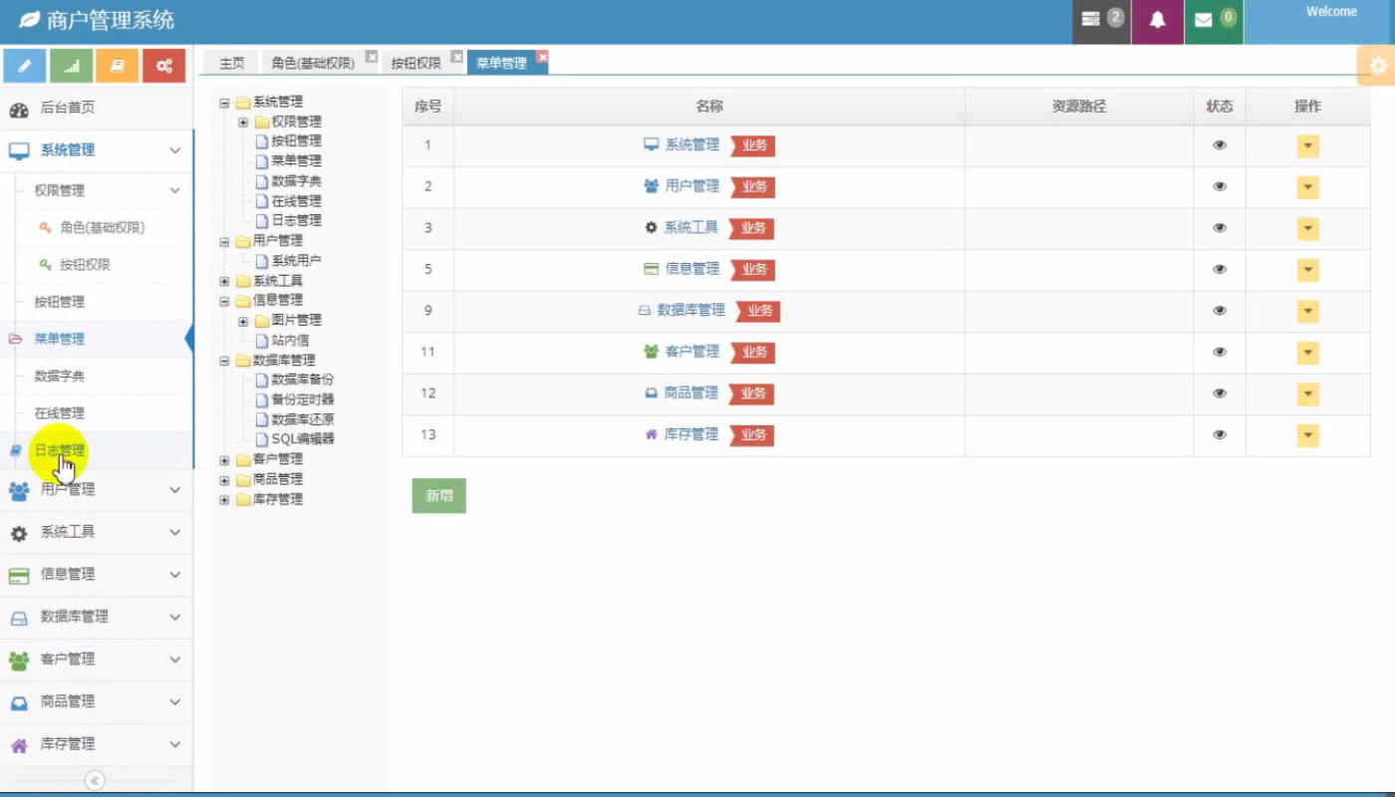
Task: Open 日志管理 in the sidebar
Action: 59,450
